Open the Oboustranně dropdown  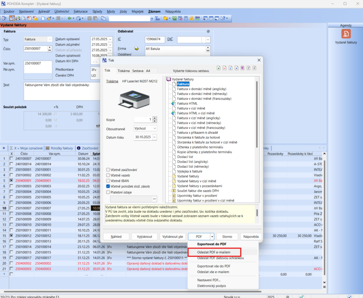[154, 128]
